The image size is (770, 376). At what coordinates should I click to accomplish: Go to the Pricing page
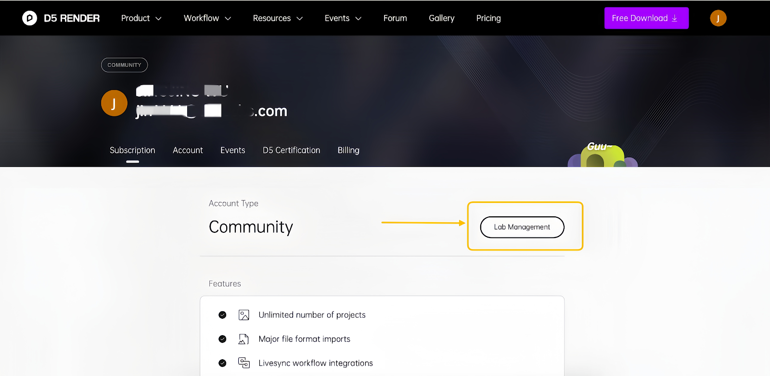tap(488, 18)
